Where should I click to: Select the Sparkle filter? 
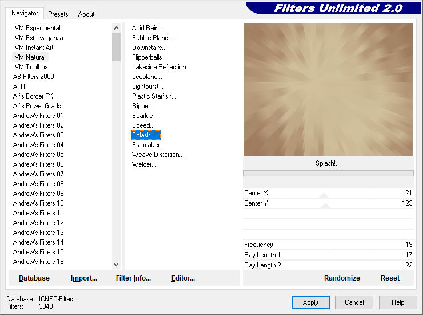[142, 116]
